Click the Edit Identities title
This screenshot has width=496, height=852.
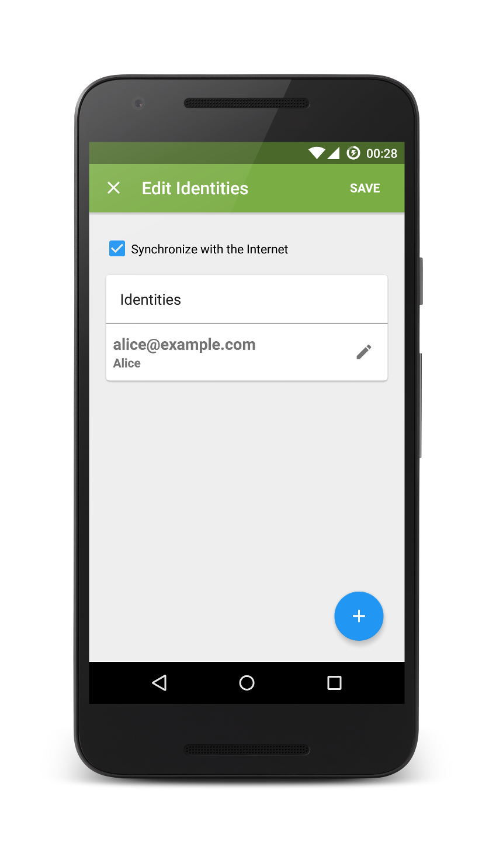tap(195, 188)
